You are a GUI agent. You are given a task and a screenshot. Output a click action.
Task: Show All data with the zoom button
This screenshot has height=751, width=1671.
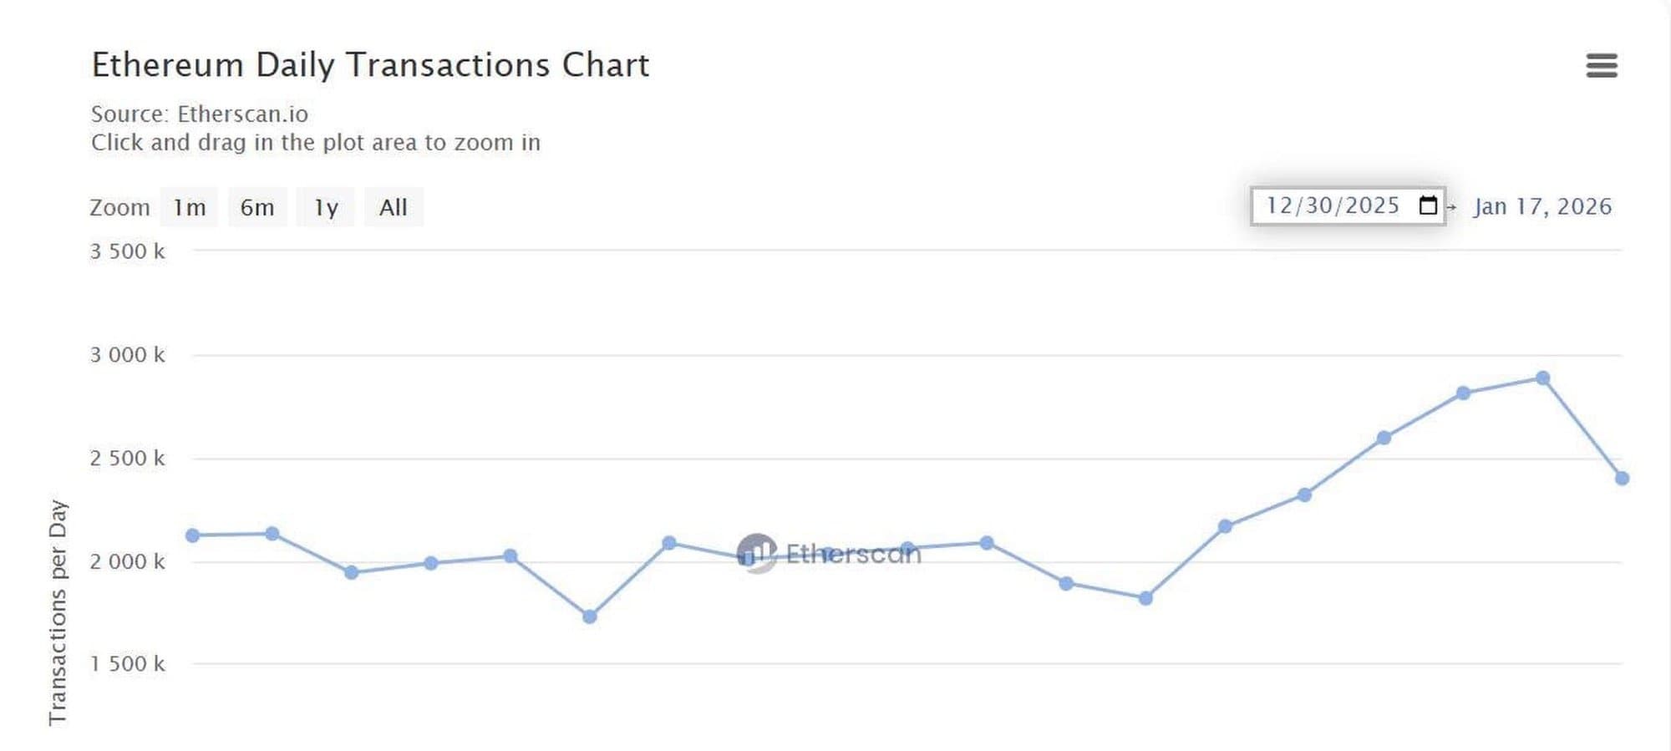click(394, 207)
